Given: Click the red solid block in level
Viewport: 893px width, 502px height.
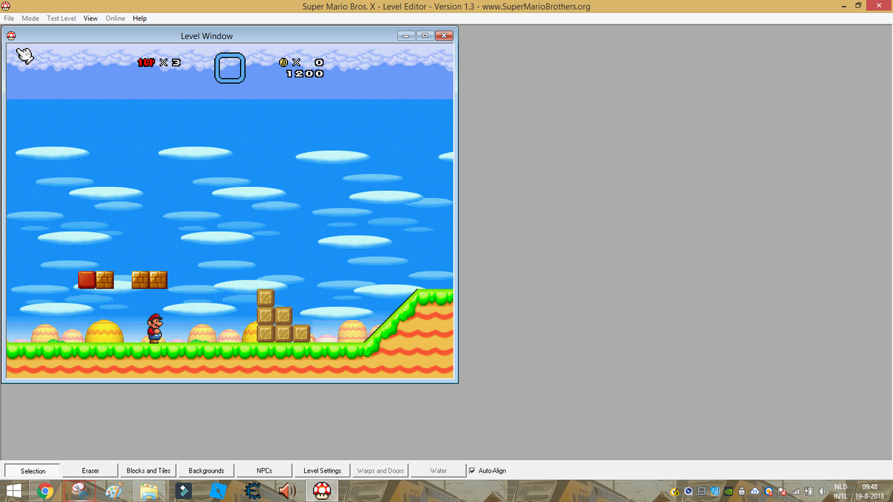Looking at the screenshot, I should 87,280.
